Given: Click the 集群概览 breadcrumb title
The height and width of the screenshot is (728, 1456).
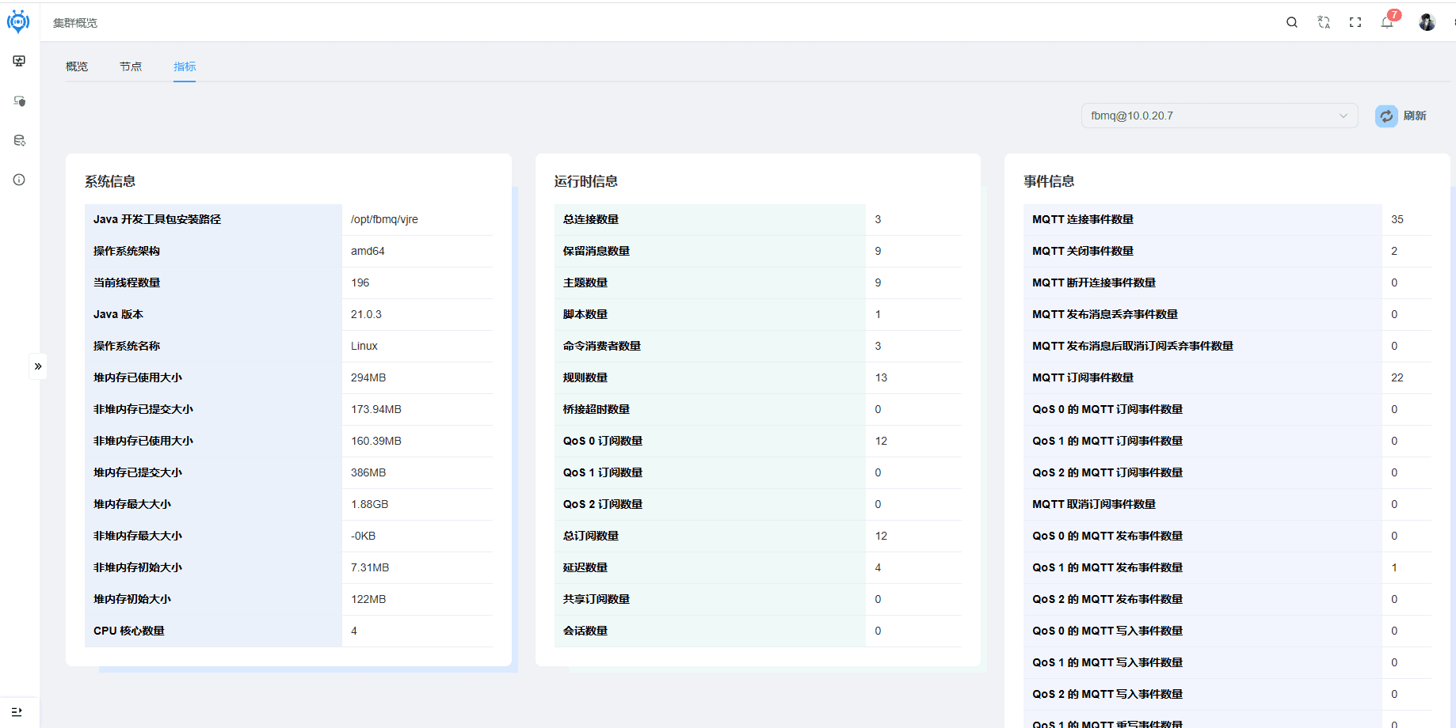Looking at the screenshot, I should click(x=75, y=23).
